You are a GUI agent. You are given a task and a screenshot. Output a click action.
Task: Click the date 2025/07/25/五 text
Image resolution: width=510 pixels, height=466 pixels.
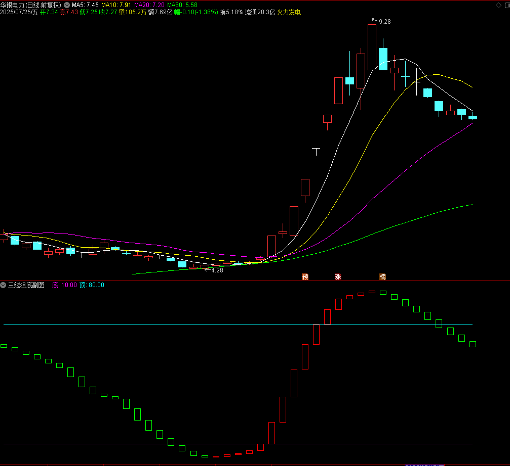pyautogui.click(x=19, y=12)
